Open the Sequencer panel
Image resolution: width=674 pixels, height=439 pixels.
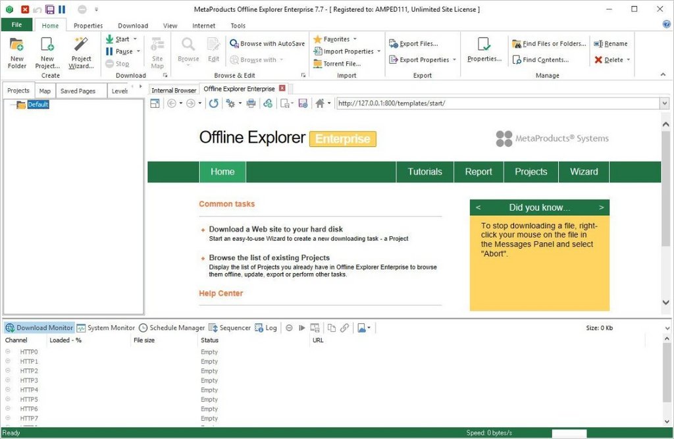230,328
